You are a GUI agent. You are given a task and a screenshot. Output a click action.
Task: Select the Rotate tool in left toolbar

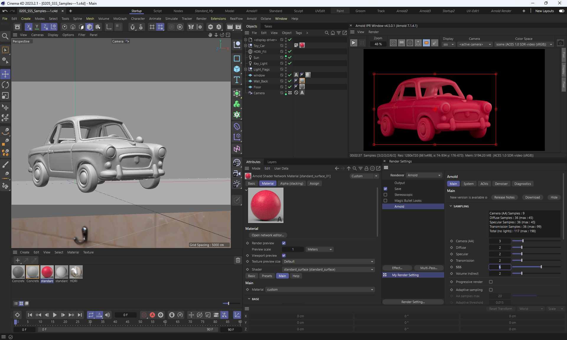[x=5, y=85]
